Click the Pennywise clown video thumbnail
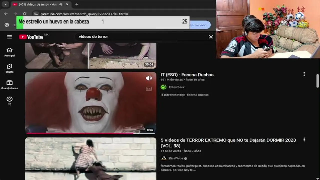Viewport: 320px width, 180px height. click(91, 103)
